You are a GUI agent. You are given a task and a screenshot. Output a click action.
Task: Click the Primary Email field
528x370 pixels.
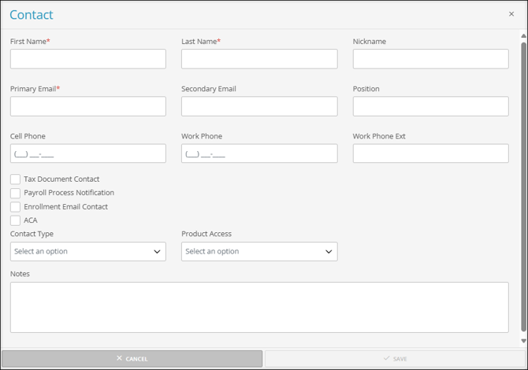pyautogui.click(x=87, y=106)
